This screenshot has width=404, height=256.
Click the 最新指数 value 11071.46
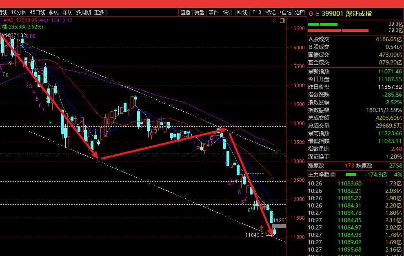click(x=390, y=71)
